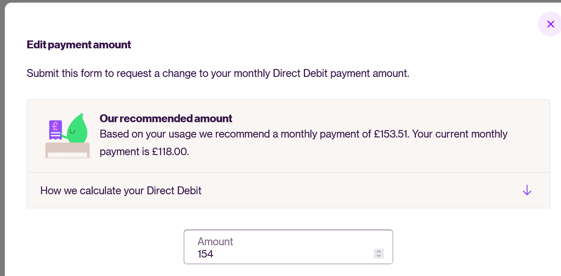Click the Edit payment amount heading

pos(79,45)
